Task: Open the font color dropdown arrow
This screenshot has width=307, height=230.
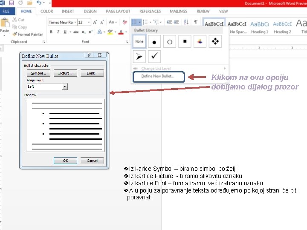Action: pos(126,32)
